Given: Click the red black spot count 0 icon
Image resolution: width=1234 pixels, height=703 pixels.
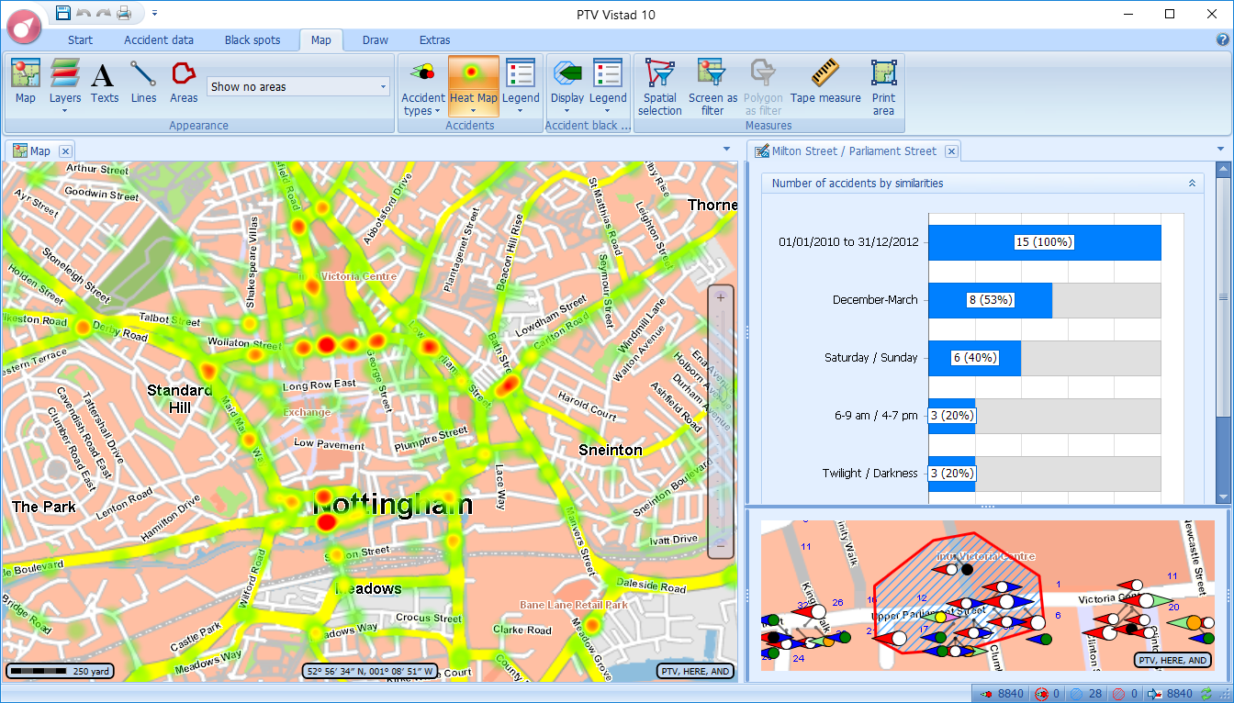Looking at the screenshot, I should tap(1118, 694).
